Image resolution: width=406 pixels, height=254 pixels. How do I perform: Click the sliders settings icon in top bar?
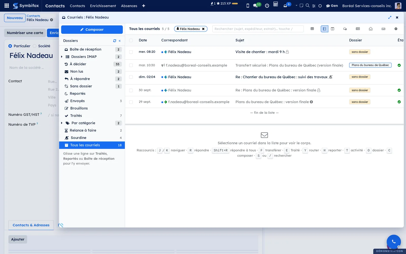point(314,6)
